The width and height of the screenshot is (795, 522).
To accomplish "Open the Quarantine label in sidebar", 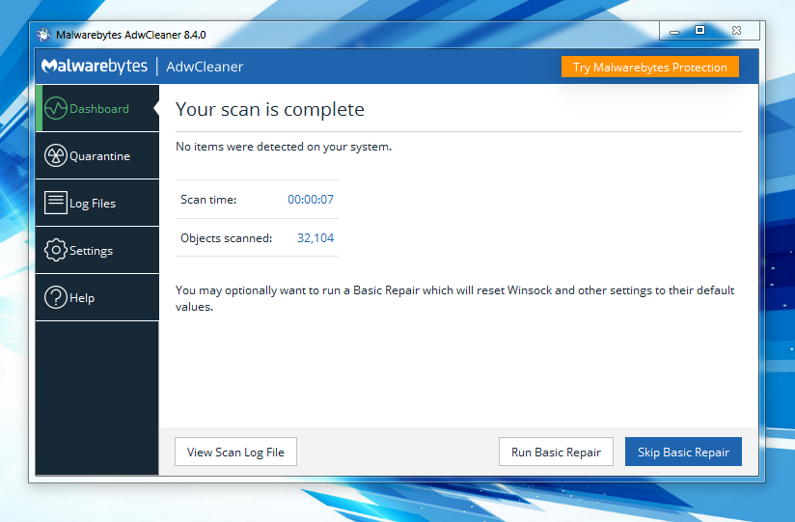I will click(x=100, y=156).
